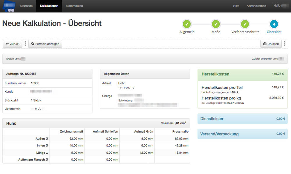
Task: Open Administration in the top bar
Action: (x=256, y=6)
